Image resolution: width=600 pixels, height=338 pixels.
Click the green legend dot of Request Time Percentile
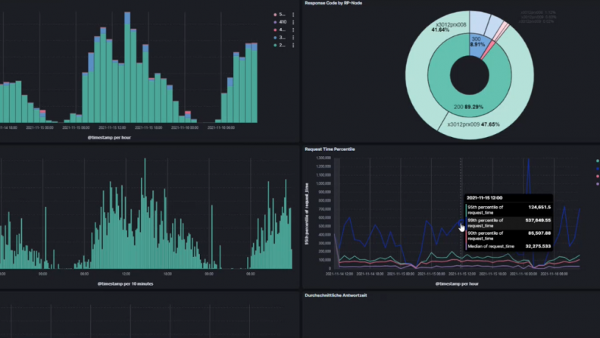tap(597, 161)
